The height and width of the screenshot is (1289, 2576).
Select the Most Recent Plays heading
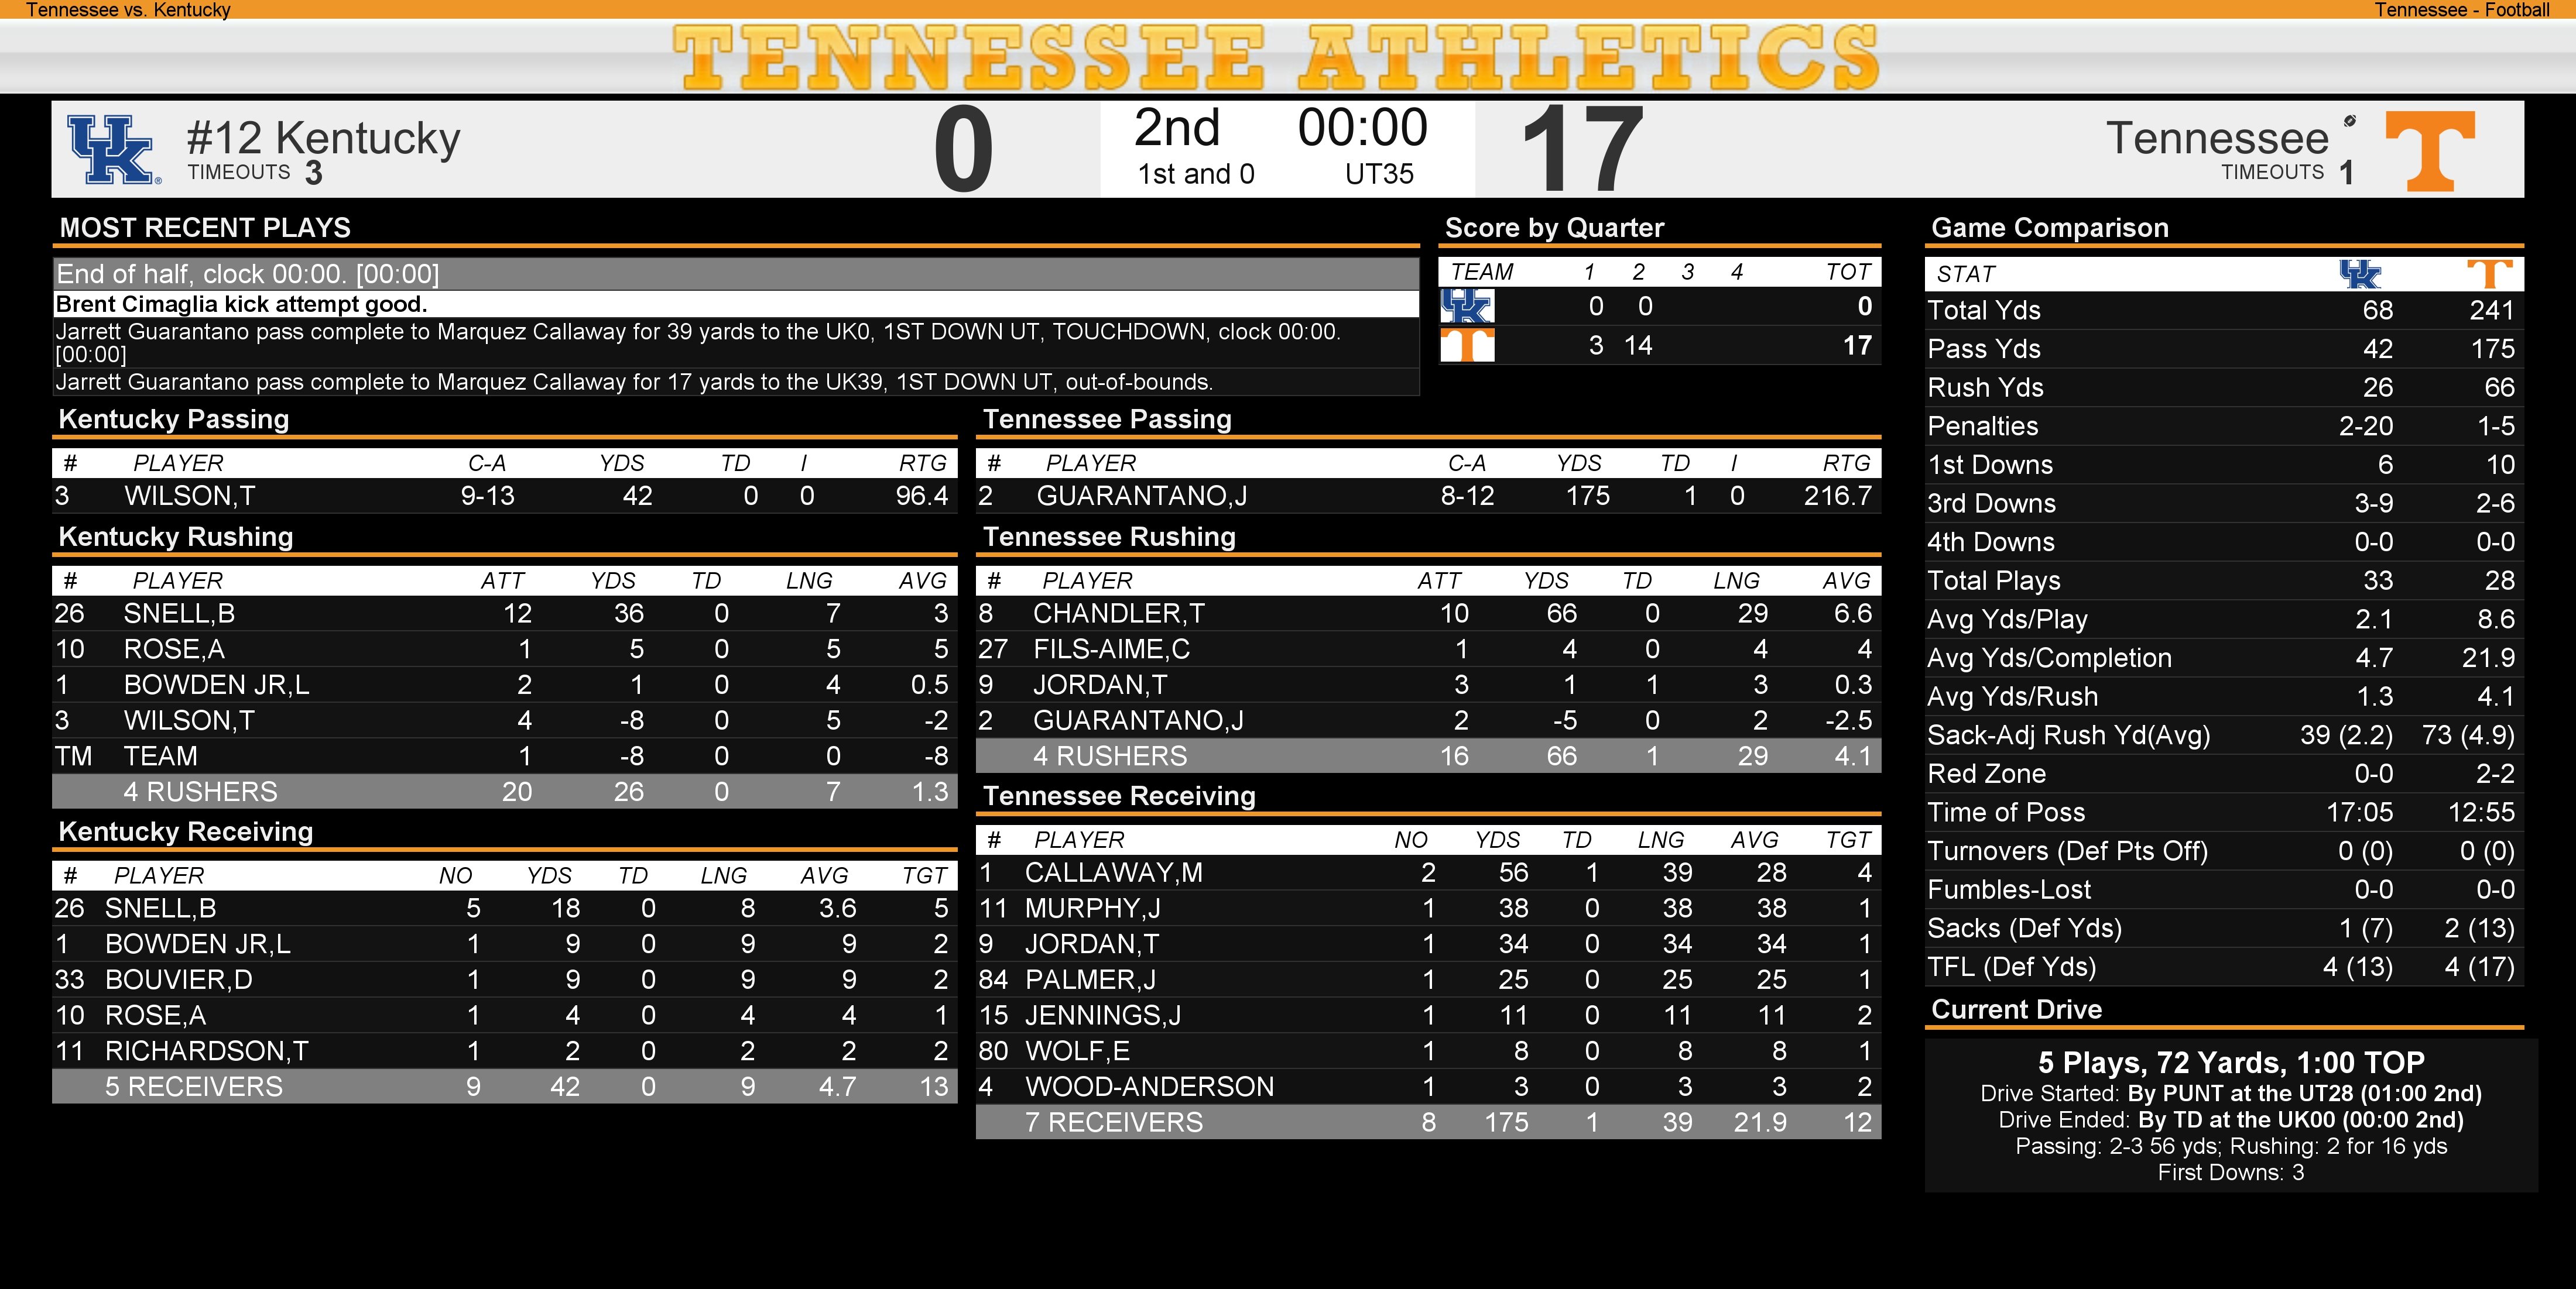[x=205, y=228]
